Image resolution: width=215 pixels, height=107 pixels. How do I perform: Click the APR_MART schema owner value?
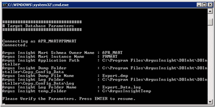coord(112,53)
